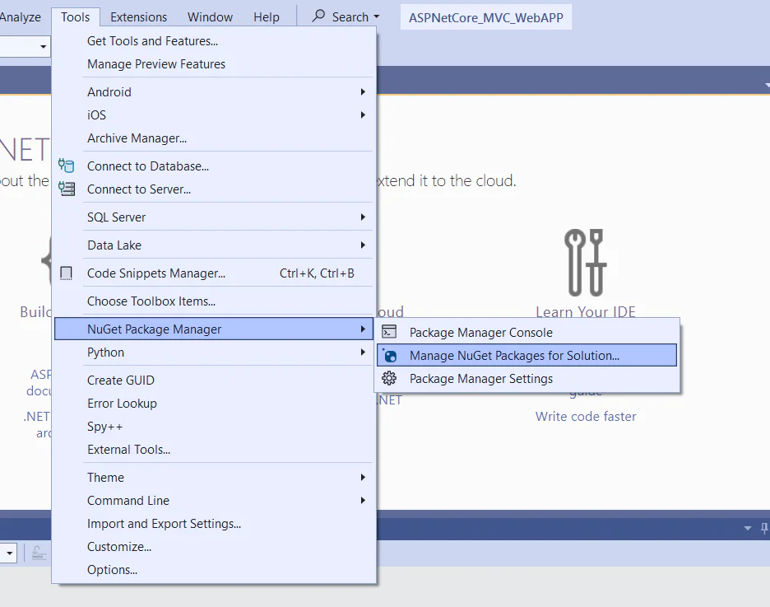Viewport: 770px width, 607px height.
Task: Select Connect to Database menu entry
Action: click(x=214, y=166)
